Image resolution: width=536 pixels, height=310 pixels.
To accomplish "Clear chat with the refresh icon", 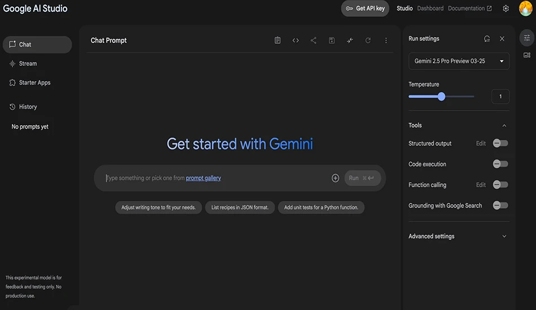I will click(x=368, y=40).
